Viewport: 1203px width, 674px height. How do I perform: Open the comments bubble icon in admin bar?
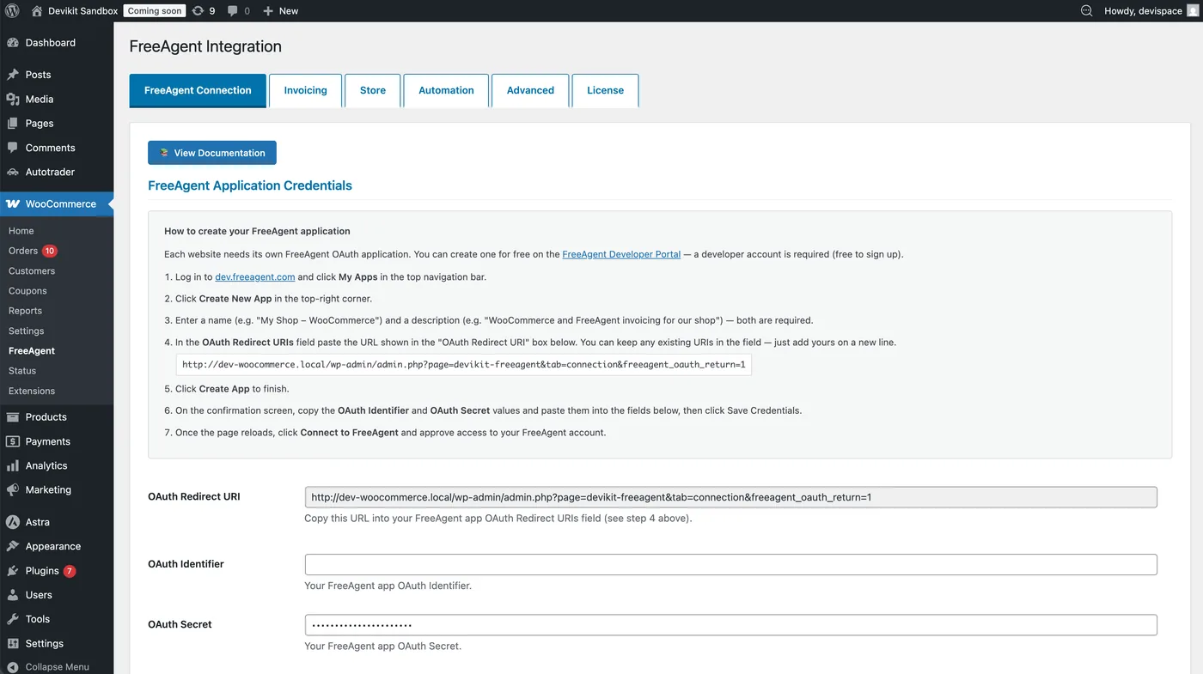coord(234,11)
